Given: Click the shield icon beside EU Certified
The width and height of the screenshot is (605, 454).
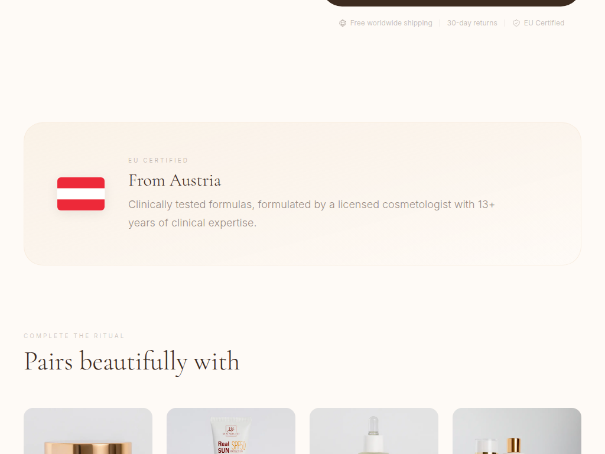Looking at the screenshot, I should [516, 23].
